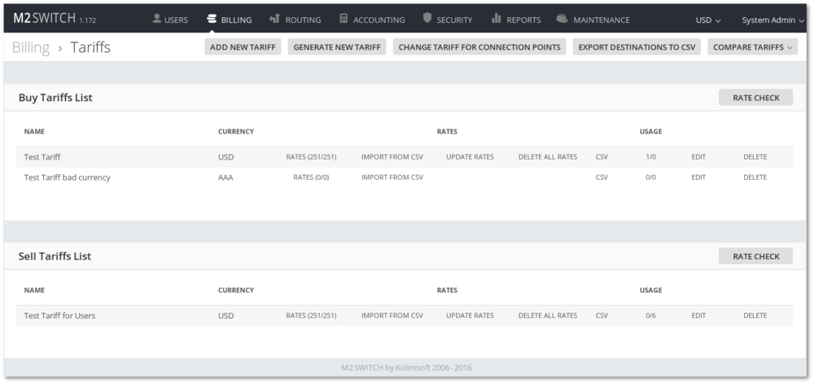This screenshot has height=384, width=814.
Task: Expand the System Admin user menu
Action: (x=772, y=20)
